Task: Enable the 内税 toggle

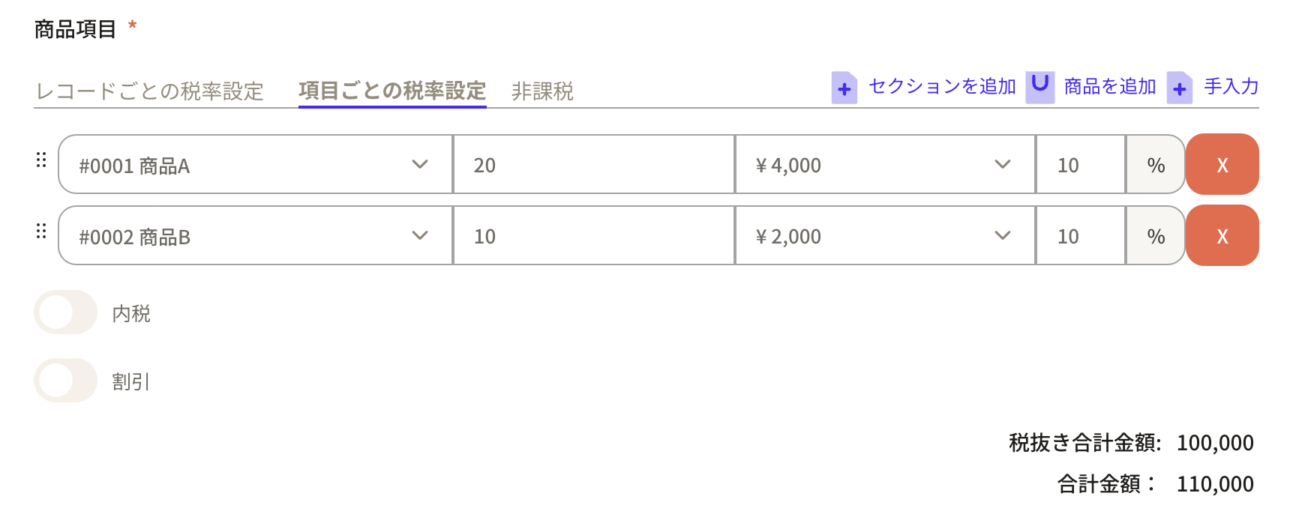Action: coord(65,312)
